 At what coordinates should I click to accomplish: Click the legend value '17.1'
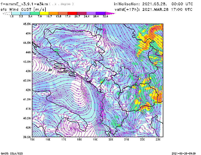68,16
